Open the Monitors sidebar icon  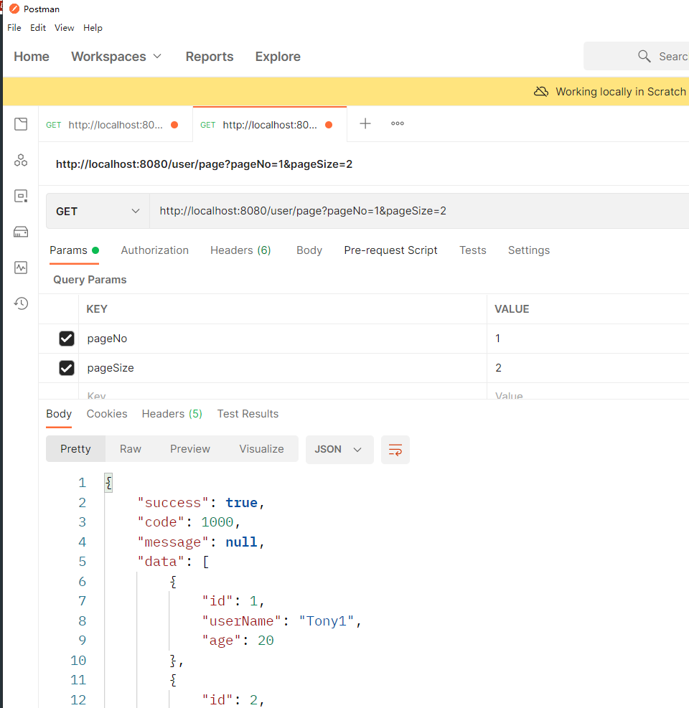pyautogui.click(x=21, y=268)
